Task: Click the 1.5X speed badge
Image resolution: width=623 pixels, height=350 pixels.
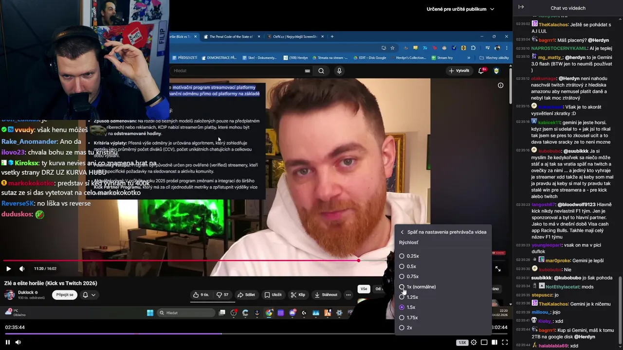Action: click(x=462, y=342)
